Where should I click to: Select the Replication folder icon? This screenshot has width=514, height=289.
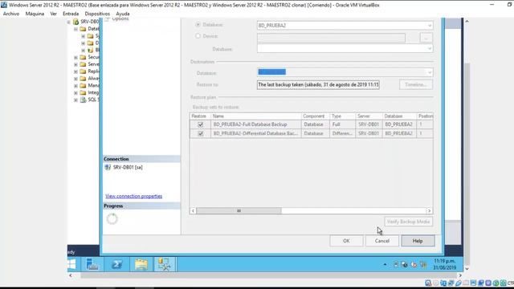pos(83,71)
